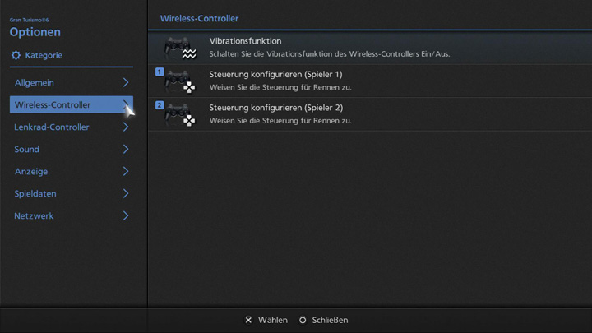Expand the Netzwerk chevron arrow

tap(126, 215)
